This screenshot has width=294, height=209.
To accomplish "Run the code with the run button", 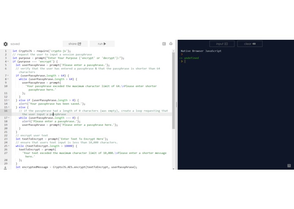I will [102, 44].
